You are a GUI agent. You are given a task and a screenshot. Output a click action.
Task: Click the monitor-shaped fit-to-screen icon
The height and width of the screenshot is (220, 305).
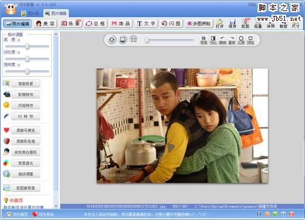tap(123, 40)
